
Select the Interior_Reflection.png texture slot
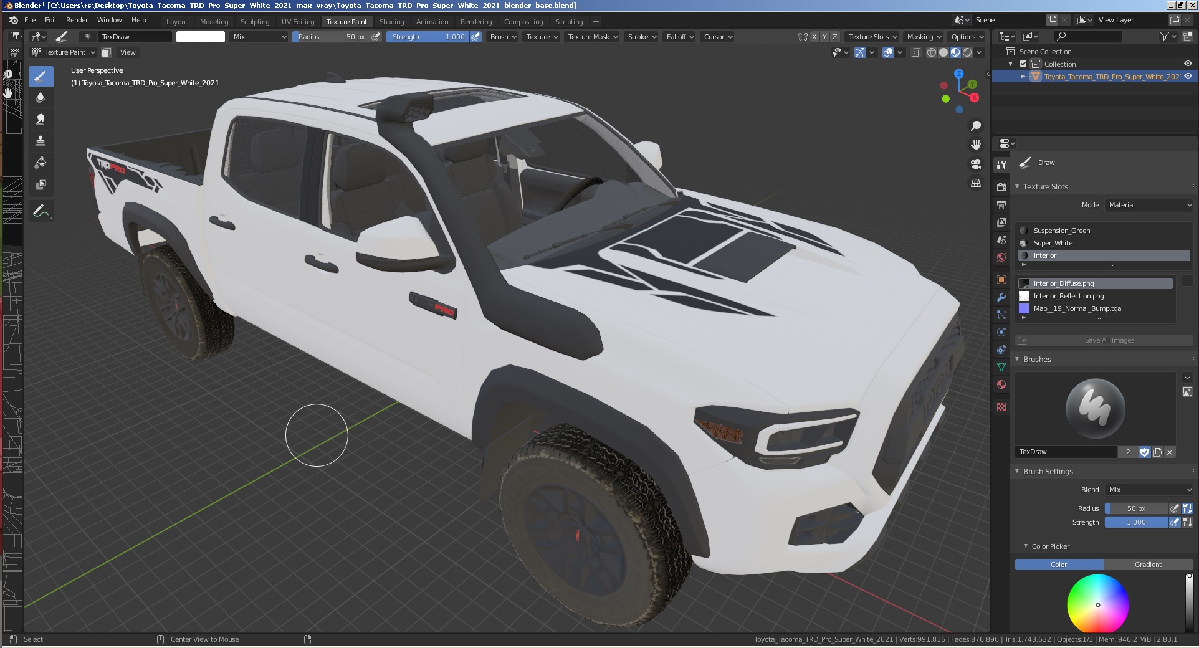(1095, 296)
